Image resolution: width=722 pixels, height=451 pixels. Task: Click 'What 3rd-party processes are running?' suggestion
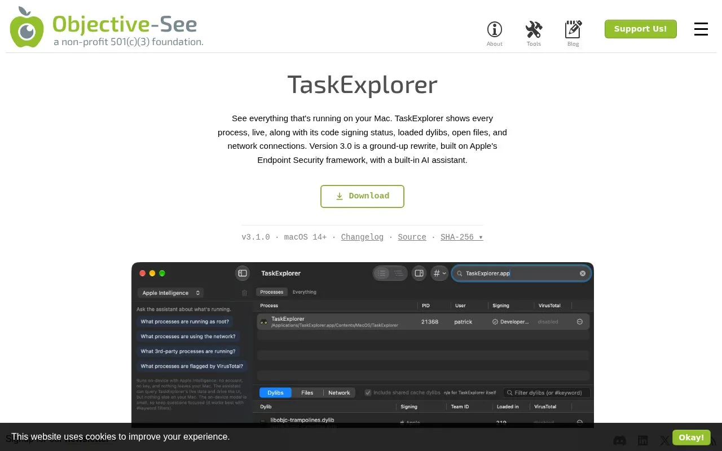188,351
